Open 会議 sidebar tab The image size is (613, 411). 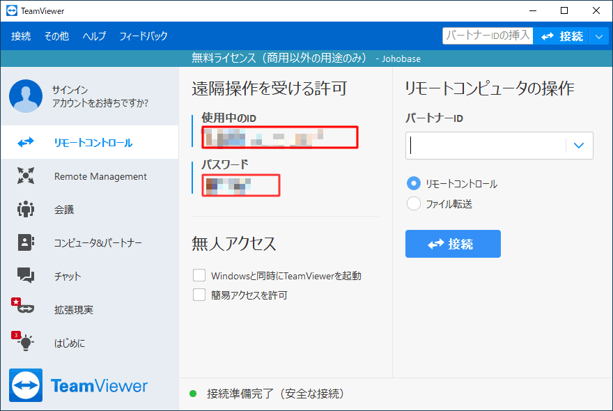click(90, 209)
